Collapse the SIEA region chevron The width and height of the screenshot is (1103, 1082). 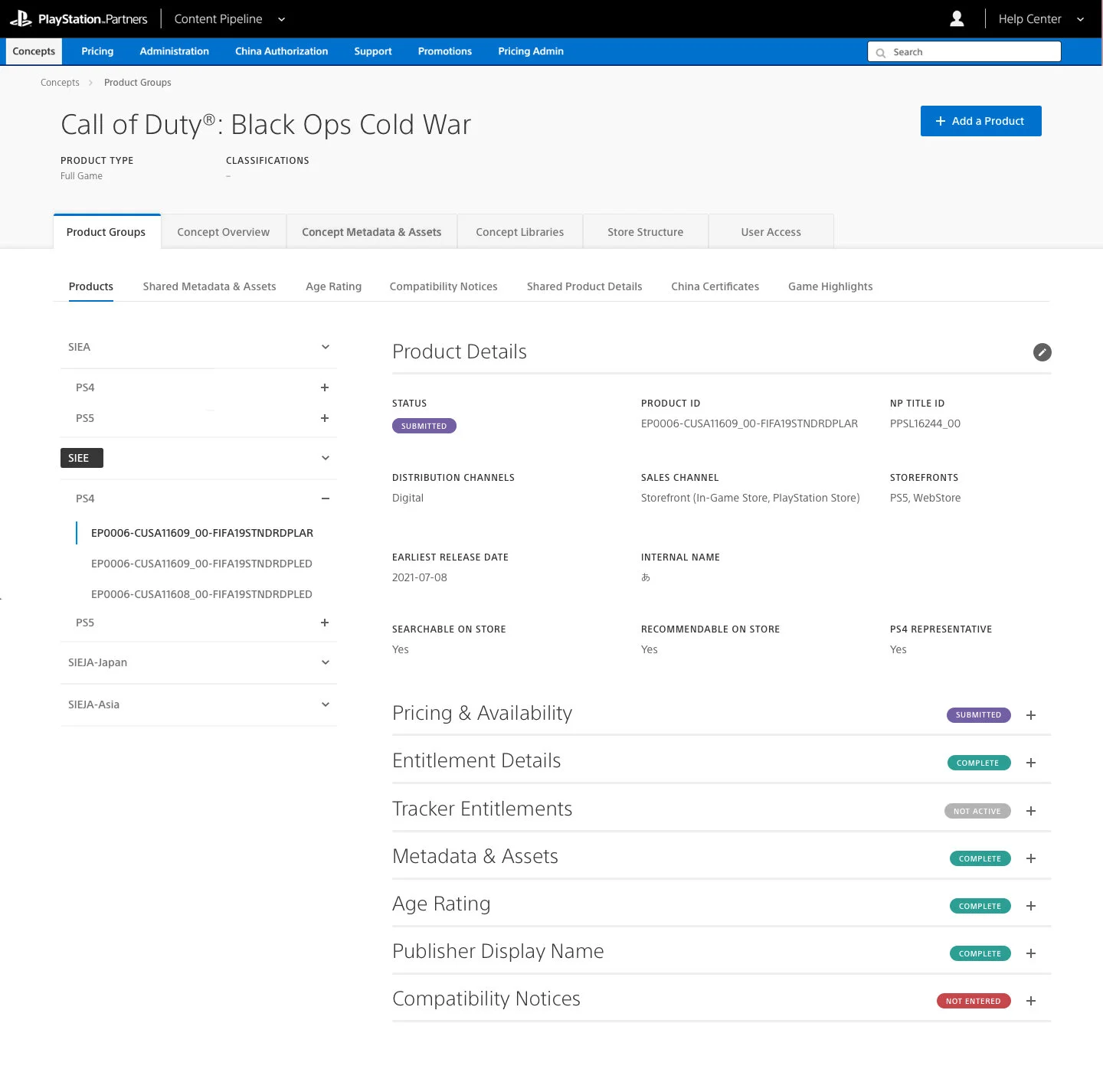coord(326,347)
